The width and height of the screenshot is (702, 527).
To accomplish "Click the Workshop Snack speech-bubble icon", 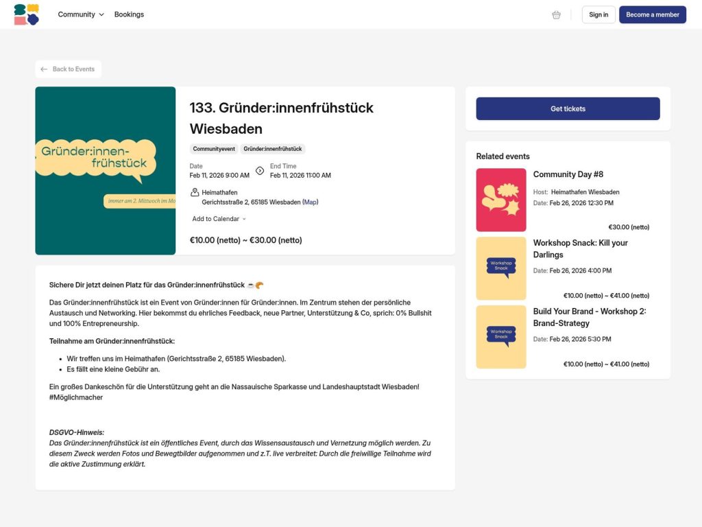I will (x=500, y=268).
